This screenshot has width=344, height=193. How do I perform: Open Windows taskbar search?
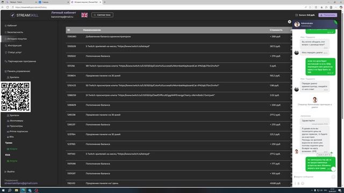[x=10, y=190]
